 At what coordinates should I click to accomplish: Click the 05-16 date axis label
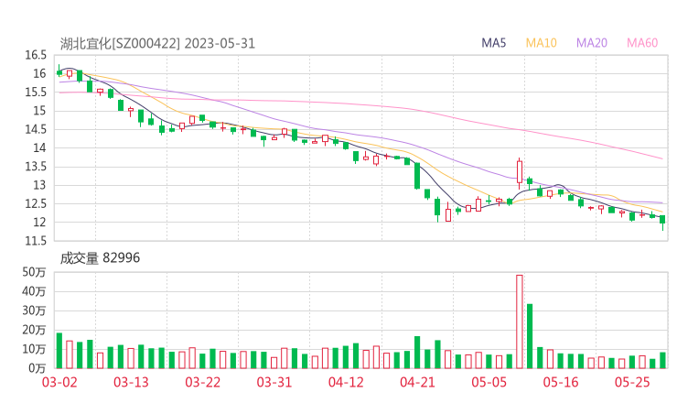point(561,382)
